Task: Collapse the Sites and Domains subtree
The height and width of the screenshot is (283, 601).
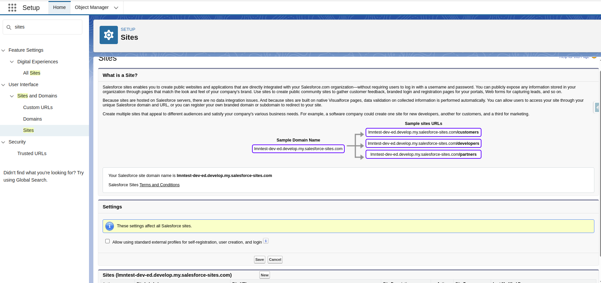Action: [x=12, y=96]
